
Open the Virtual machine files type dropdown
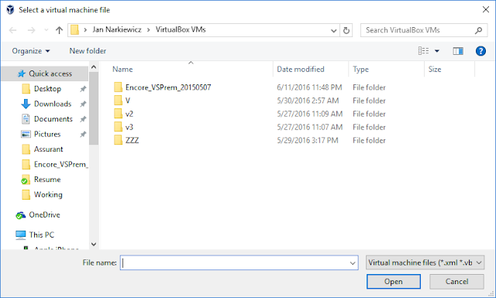pyautogui.click(x=425, y=263)
